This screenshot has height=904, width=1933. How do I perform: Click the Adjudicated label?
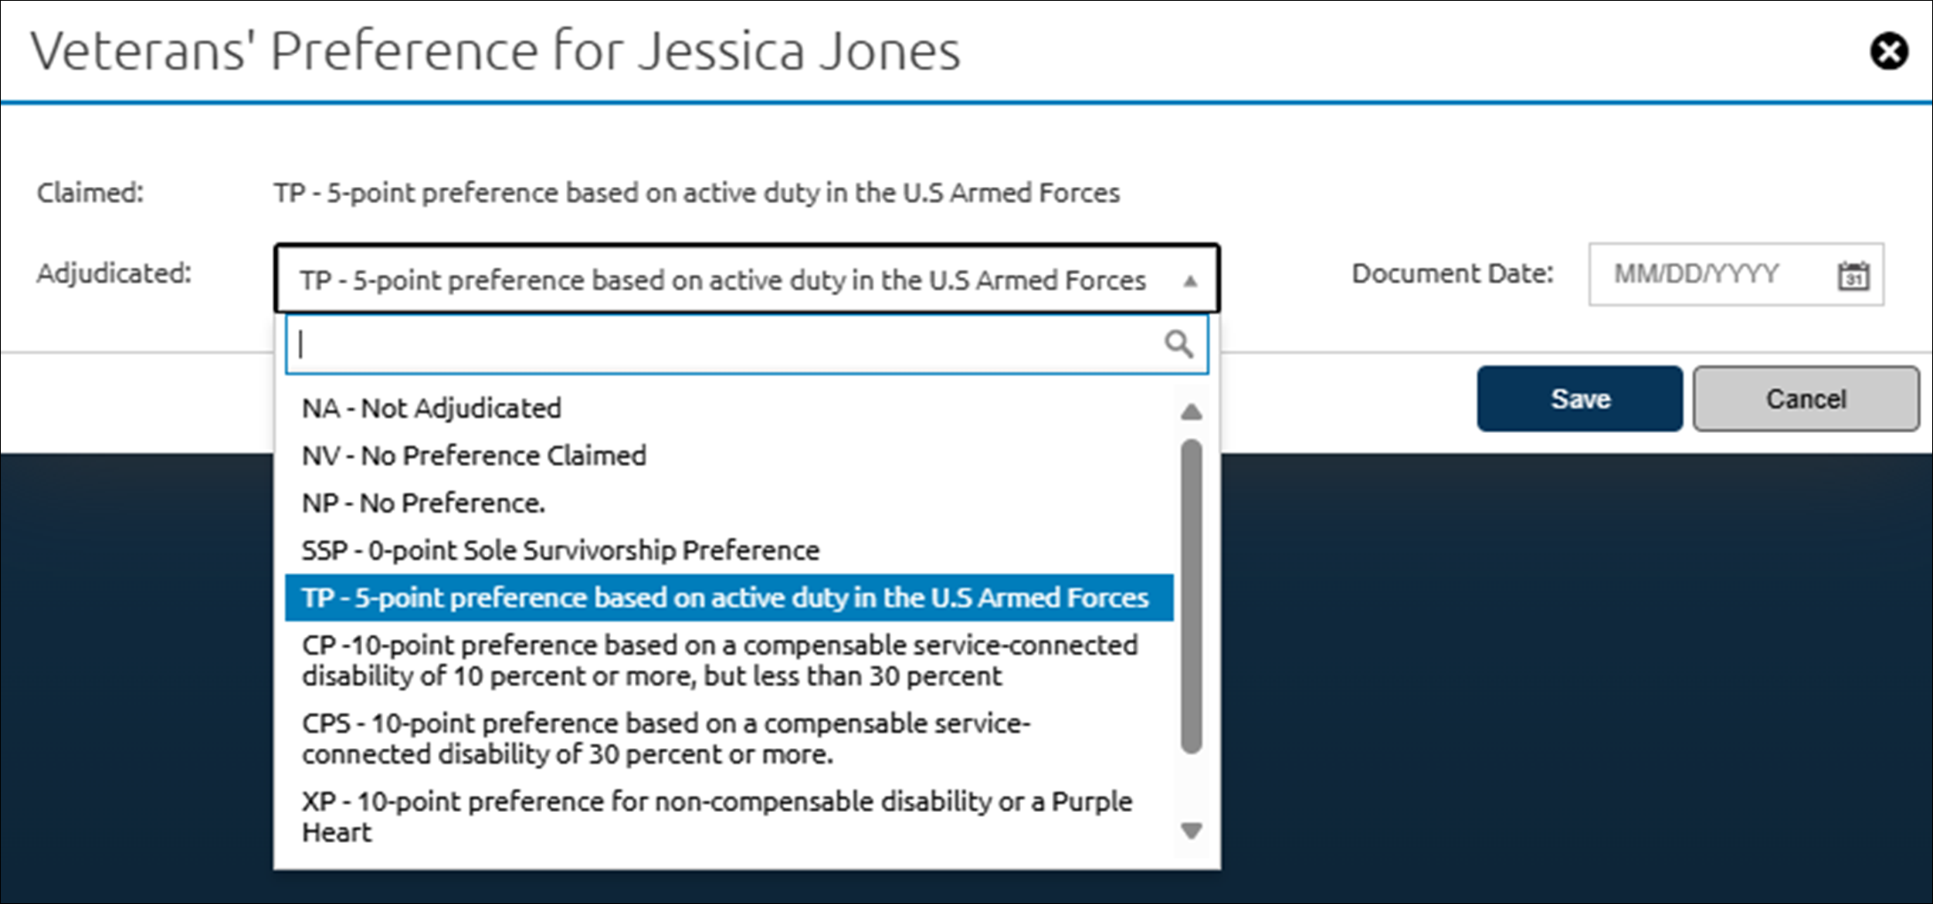(x=114, y=273)
